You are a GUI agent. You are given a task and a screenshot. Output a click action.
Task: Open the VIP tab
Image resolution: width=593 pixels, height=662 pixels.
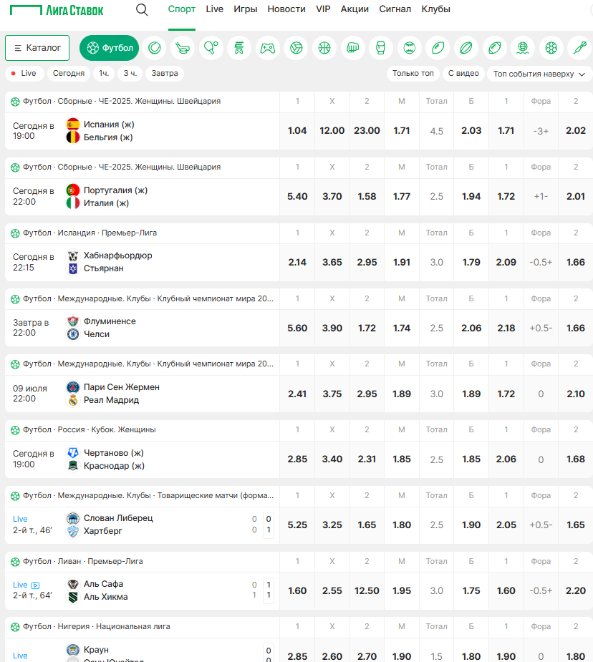point(323,9)
